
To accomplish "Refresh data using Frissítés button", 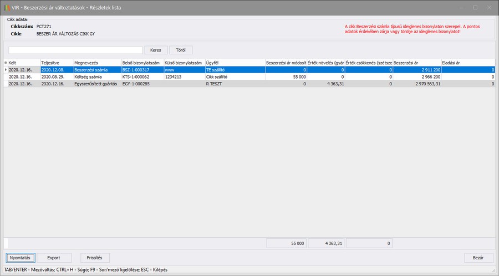I will point(95,258).
